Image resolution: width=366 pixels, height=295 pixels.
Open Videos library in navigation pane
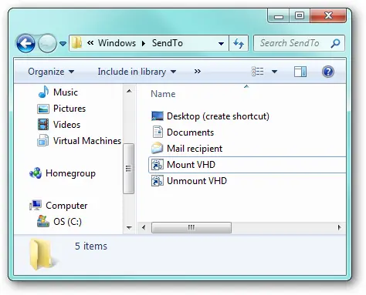pos(66,125)
